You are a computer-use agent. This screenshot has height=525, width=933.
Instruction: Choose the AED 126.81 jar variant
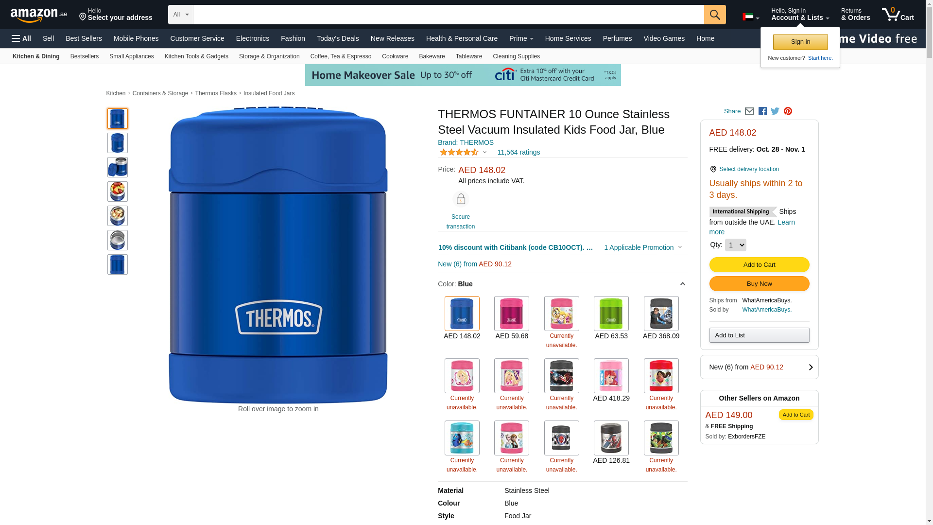611,443
